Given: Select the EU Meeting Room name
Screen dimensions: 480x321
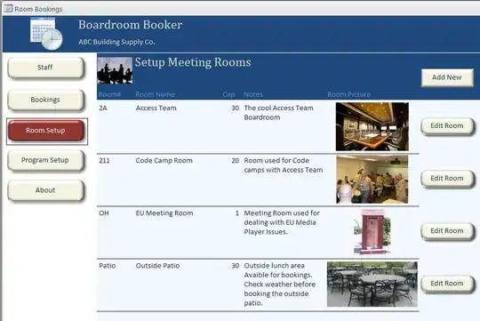Looking at the screenshot, I should pyautogui.click(x=164, y=213).
